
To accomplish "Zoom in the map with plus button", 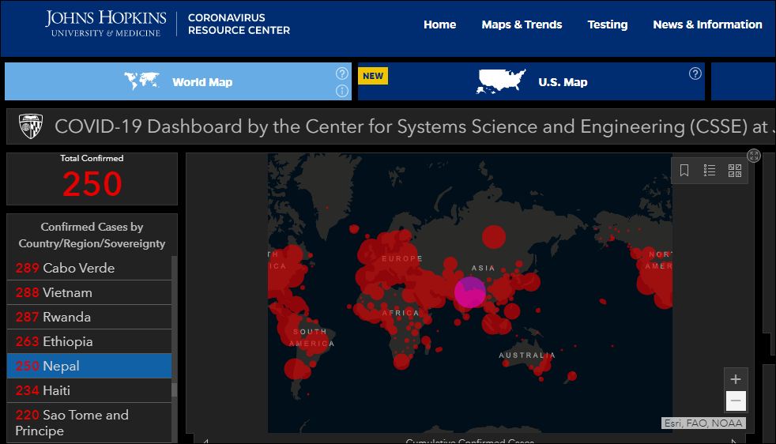I will [736, 379].
